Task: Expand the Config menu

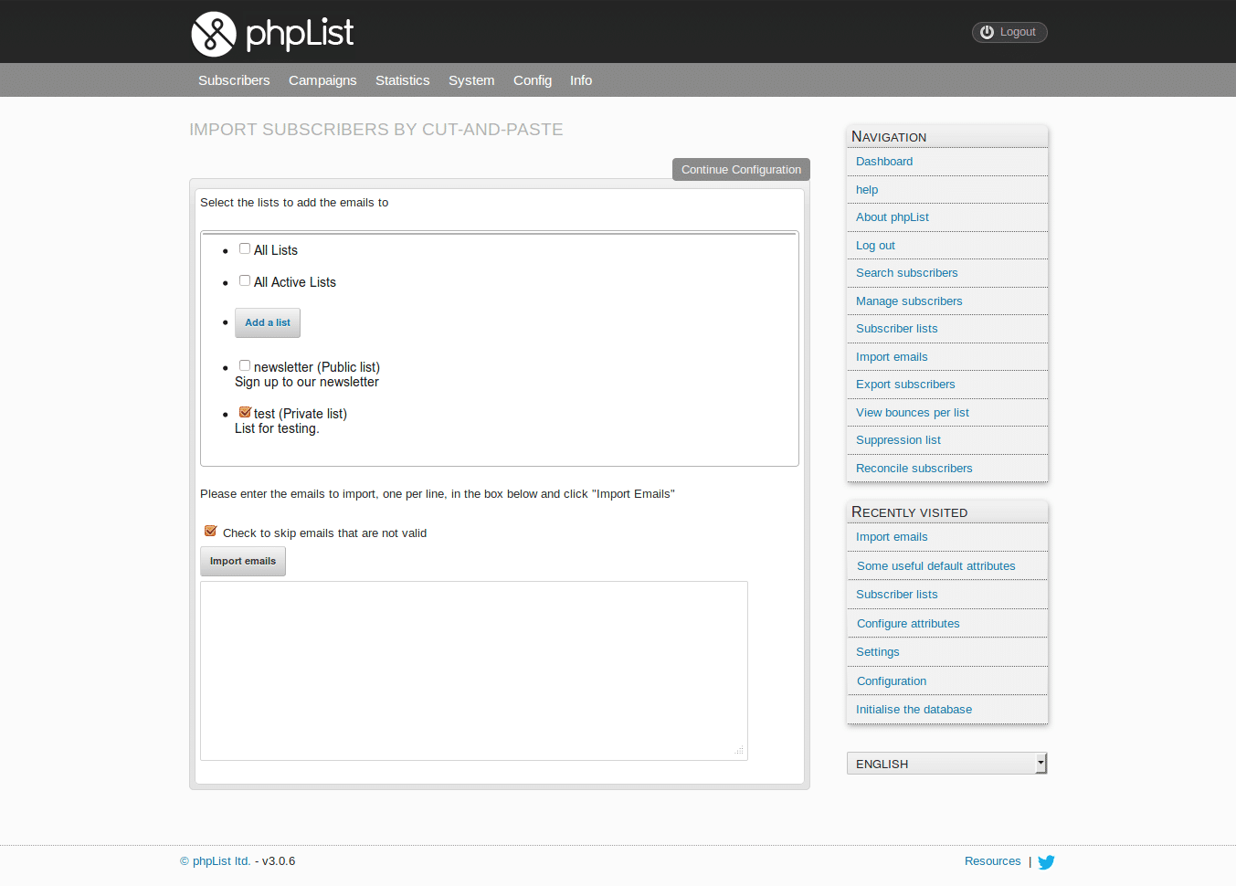Action: pos(533,80)
